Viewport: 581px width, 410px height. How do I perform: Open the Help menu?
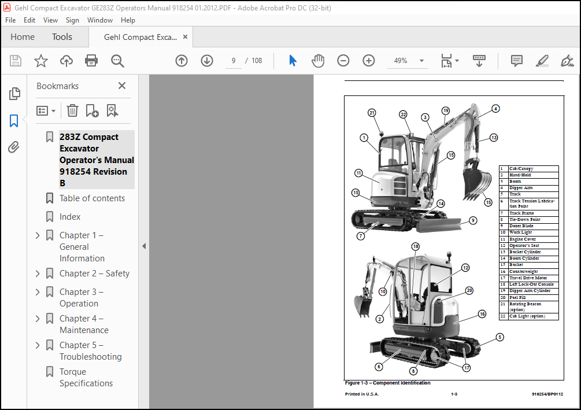pyautogui.click(x=128, y=20)
